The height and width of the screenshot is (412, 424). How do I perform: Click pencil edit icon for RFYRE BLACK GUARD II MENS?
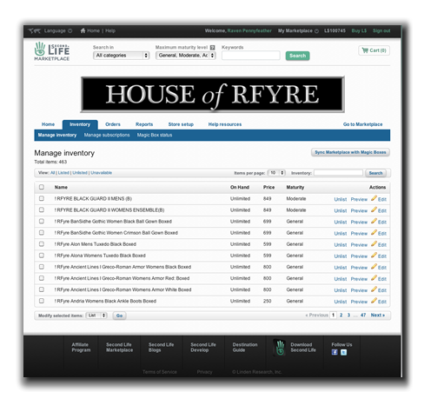374,198
